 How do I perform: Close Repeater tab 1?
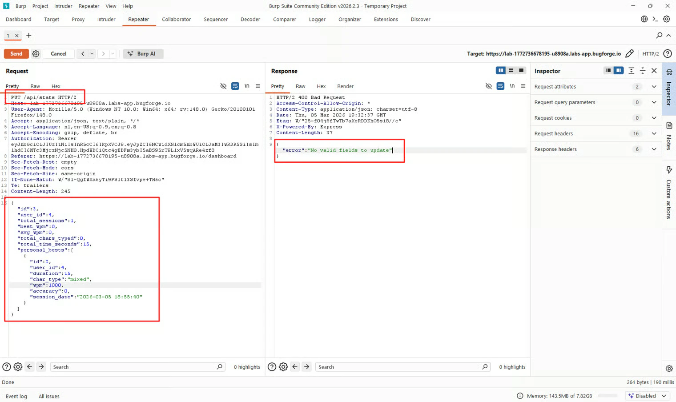(17, 36)
